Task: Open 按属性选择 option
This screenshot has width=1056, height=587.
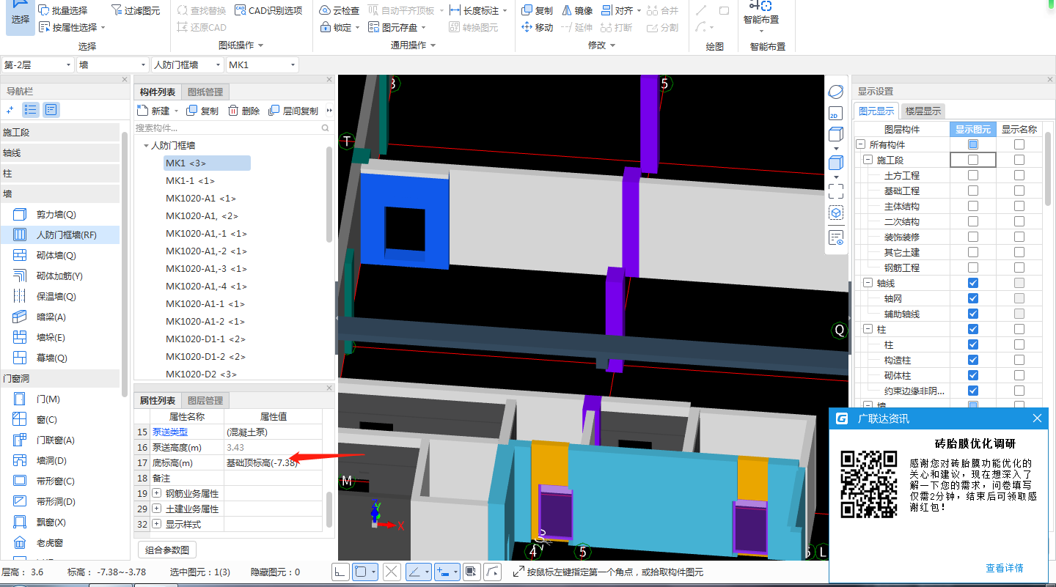Action: [72, 27]
